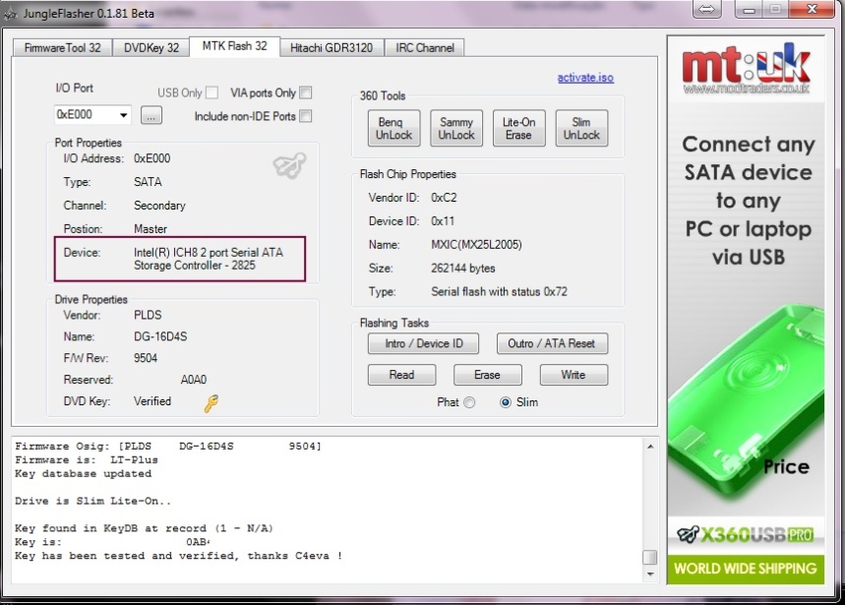
Task: Toggle the VIA ports Only checkbox
Action: point(306,92)
